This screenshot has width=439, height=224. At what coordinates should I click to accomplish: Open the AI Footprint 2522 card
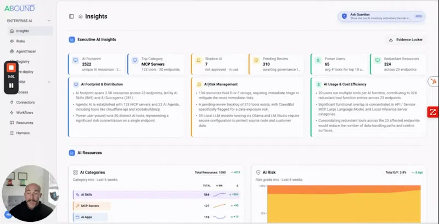click(x=97, y=64)
